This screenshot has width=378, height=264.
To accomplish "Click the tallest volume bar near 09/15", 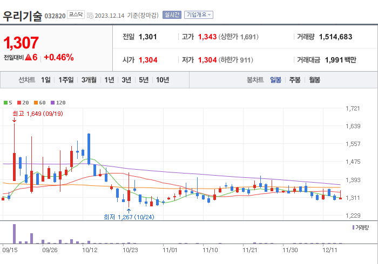I will pyautogui.click(x=14, y=234).
